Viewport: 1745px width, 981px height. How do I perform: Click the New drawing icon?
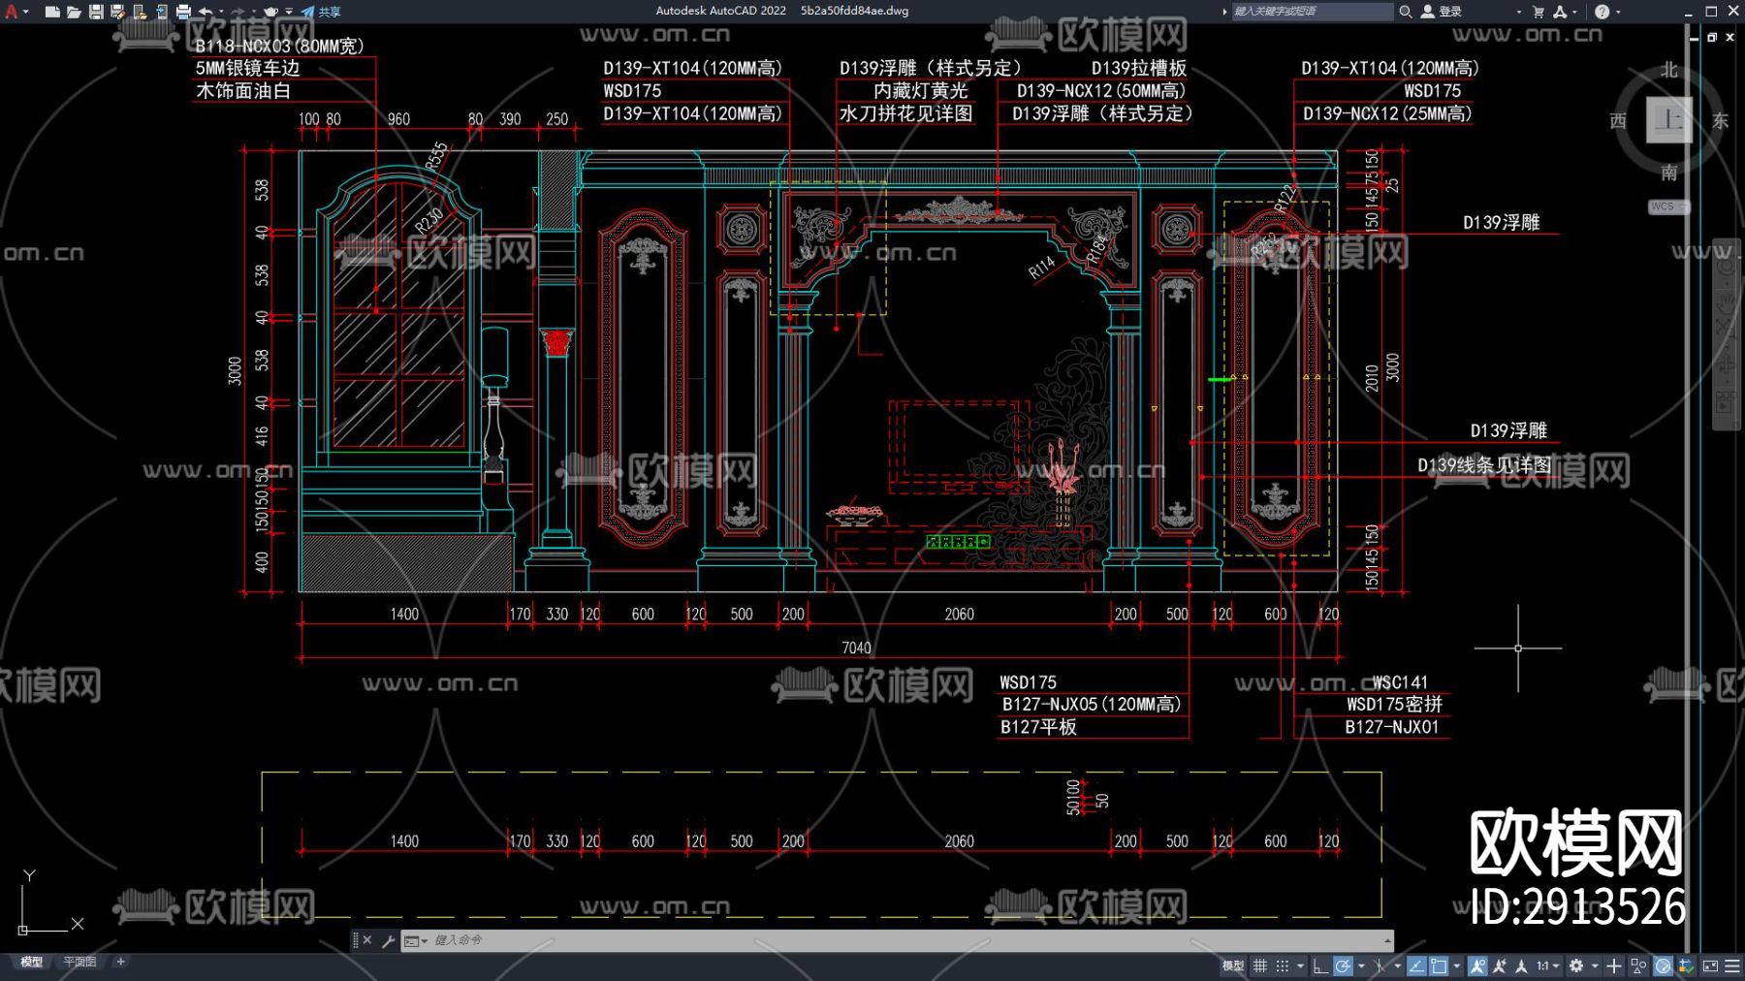pos(52,12)
